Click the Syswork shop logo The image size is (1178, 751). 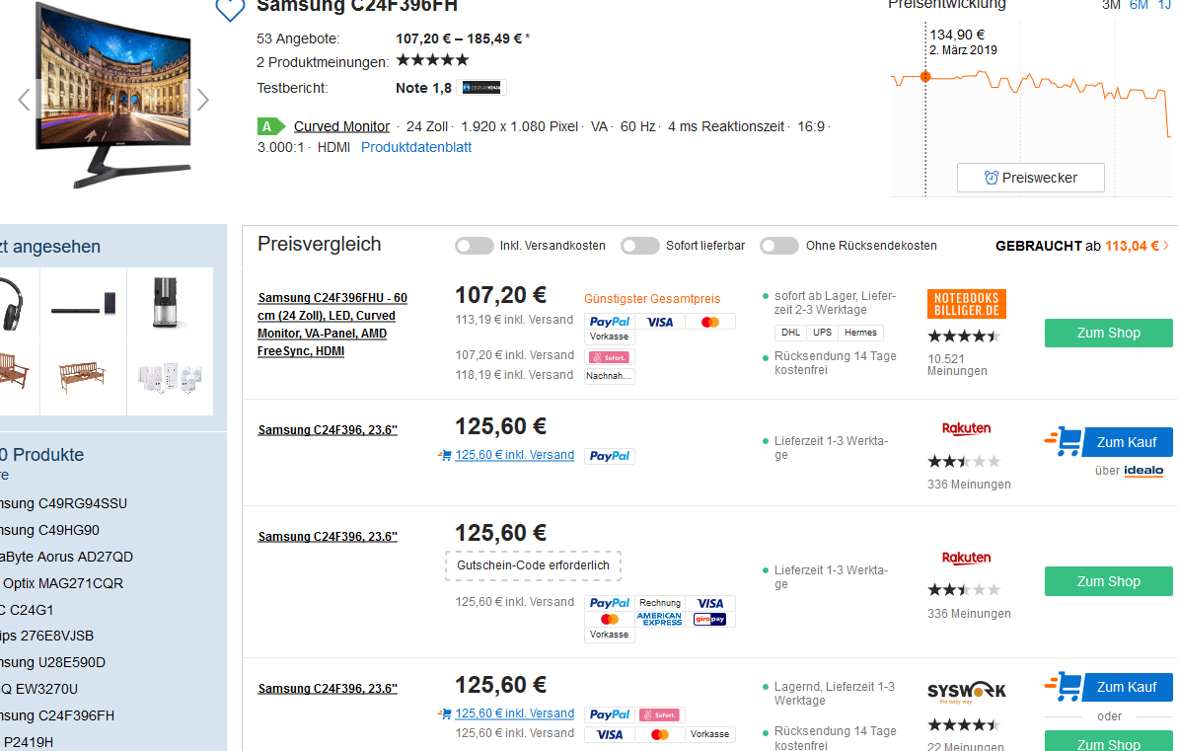966,692
